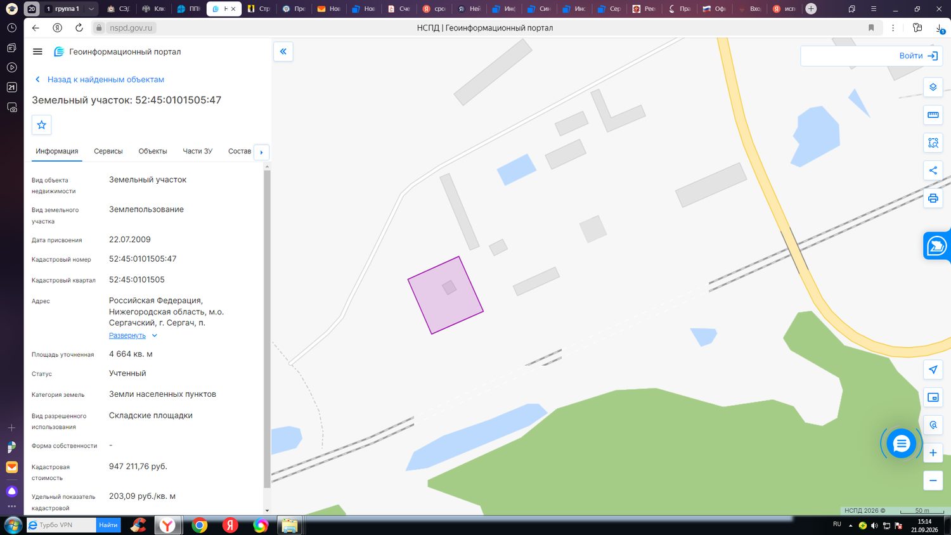Open the hamburger main menu
This screenshot has height=535, width=951.
(x=37, y=52)
